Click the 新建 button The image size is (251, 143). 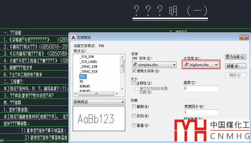(235, 66)
